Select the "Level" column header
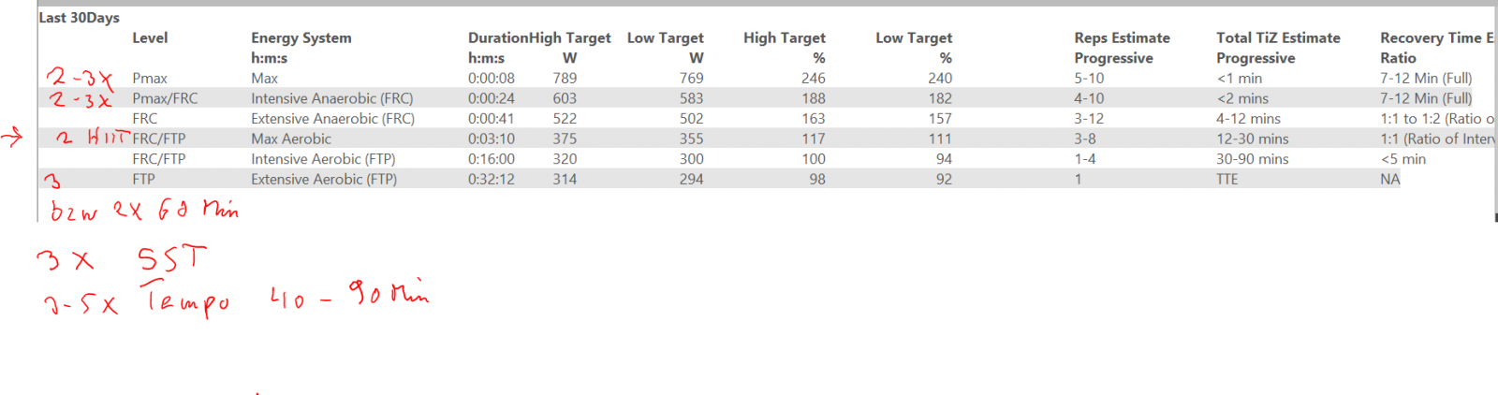Image resolution: width=1498 pixels, height=395 pixels. click(x=150, y=38)
